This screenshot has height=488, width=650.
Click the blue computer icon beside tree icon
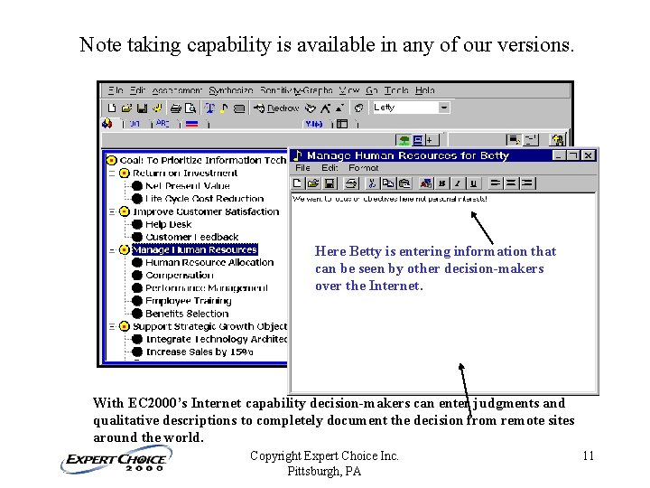[x=418, y=140]
